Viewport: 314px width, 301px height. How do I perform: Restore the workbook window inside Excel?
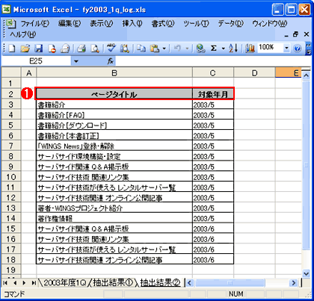pyautogui.click(x=296, y=34)
